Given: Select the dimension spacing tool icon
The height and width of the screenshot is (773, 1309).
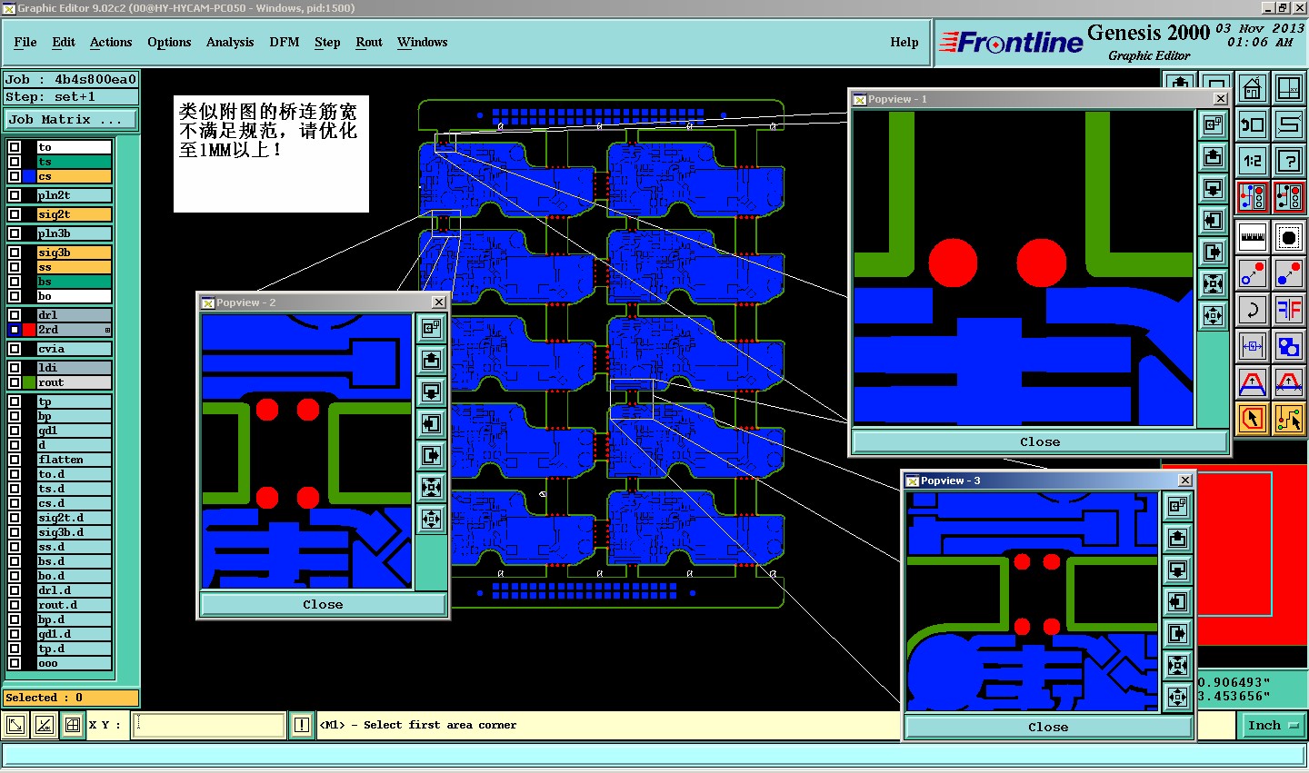Looking at the screenshot, I should click(1252, 346).
